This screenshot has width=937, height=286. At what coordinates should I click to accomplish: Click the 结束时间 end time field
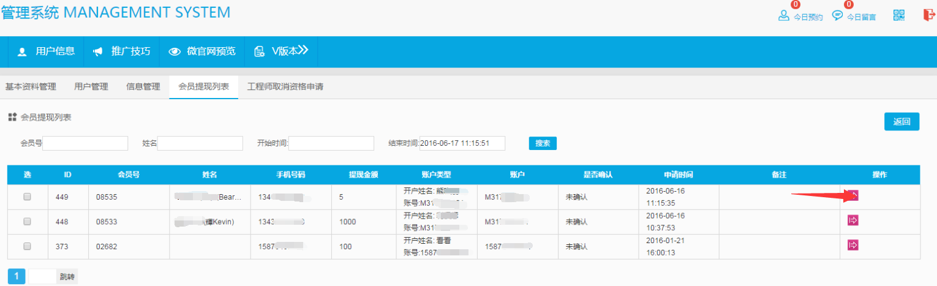pos(462,143)
